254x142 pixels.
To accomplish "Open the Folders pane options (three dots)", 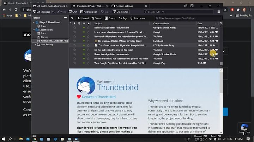I will pyautogui.click(x=65, y=18).
